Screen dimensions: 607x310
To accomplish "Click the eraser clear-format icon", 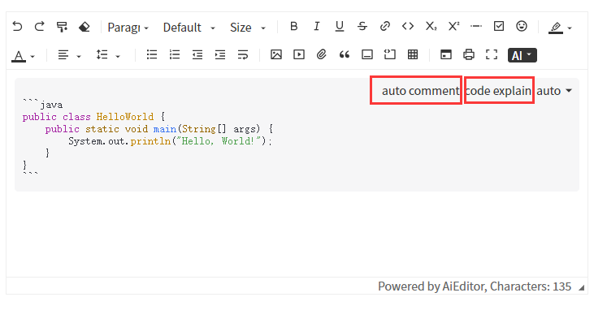I will [x=84, y=27].
